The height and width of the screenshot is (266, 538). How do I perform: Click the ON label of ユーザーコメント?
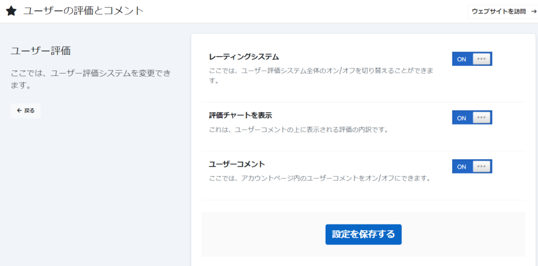click(x=462, y=167)
